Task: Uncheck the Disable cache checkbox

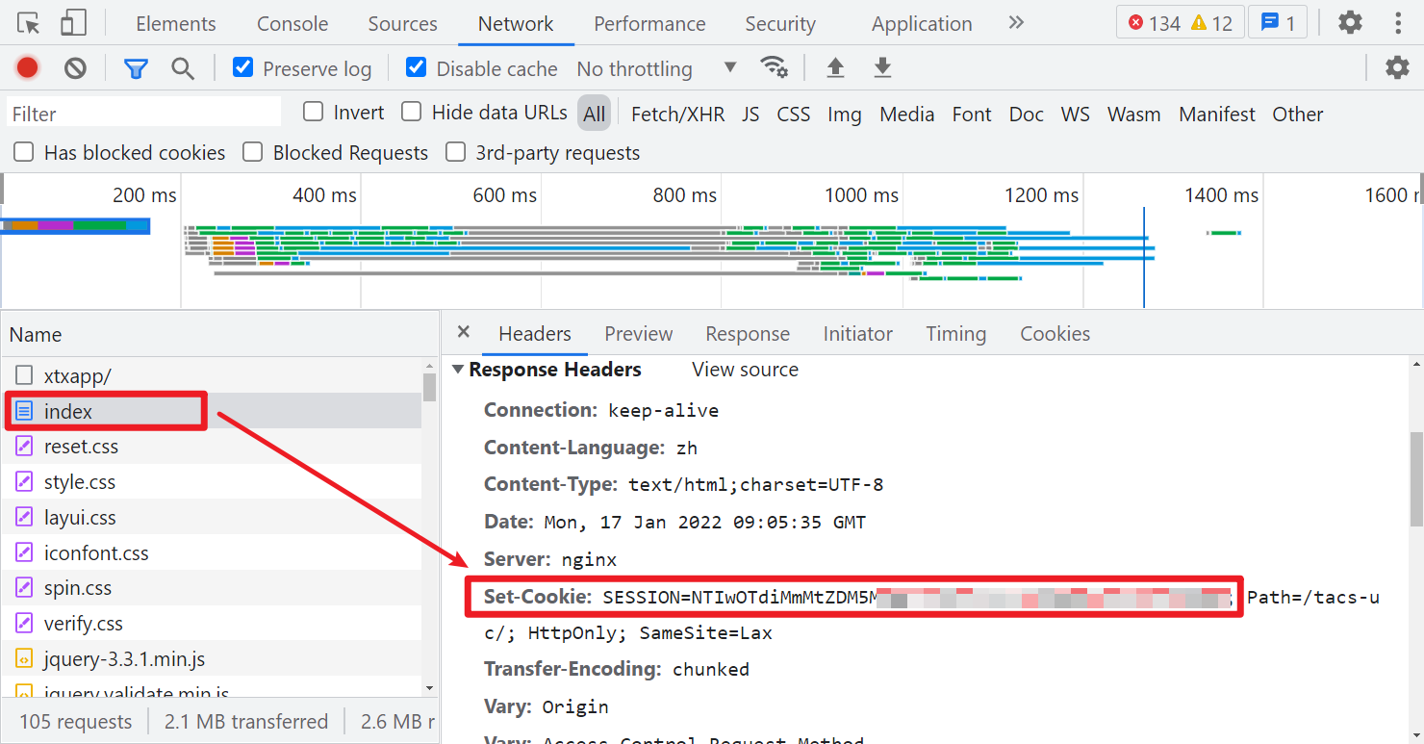Action: pos(417,67)
